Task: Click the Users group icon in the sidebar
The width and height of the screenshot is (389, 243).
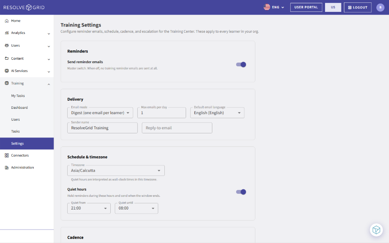Action: (7, 45)
